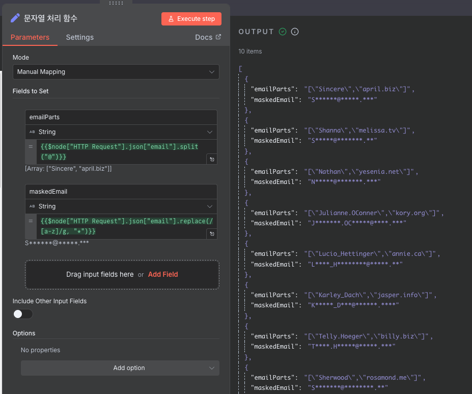472x394 pixels.
Task: Open expression editor icon for emailParts value
Action: (212, 160)
